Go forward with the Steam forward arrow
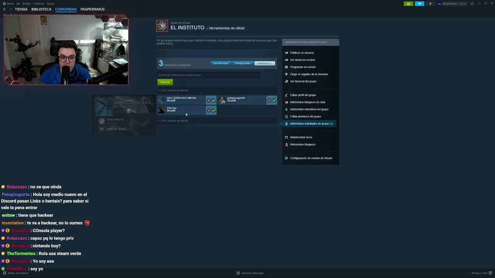 [10, 9]
